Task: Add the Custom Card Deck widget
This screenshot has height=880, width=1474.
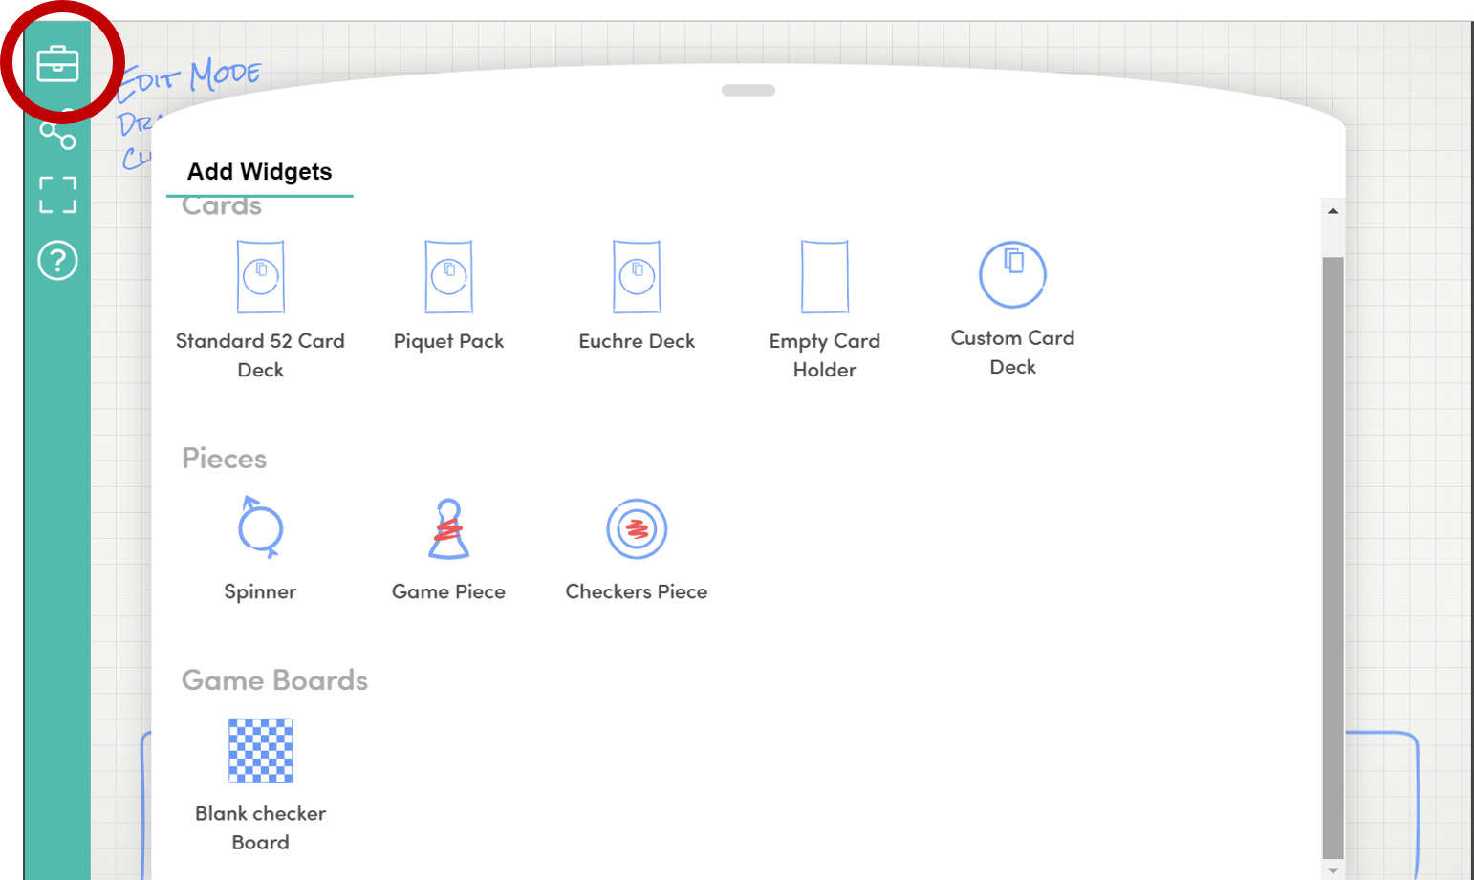Action: [x=1012, y=309]
